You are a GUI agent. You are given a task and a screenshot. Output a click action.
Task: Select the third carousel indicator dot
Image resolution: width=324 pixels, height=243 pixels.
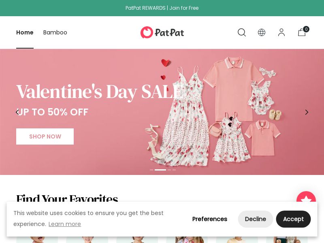169,170
